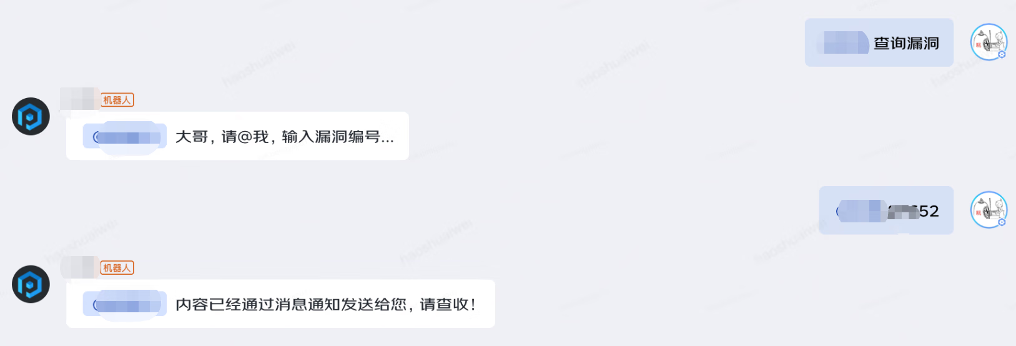Select the "内容已经通过消息通知发送给您" message text
The height and width of the screenshot is (346, 1016).
pyautogui.click(x=291, y=304)
